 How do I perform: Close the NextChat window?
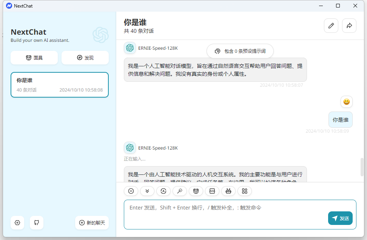pyautogui.click(x=355, y=6)
